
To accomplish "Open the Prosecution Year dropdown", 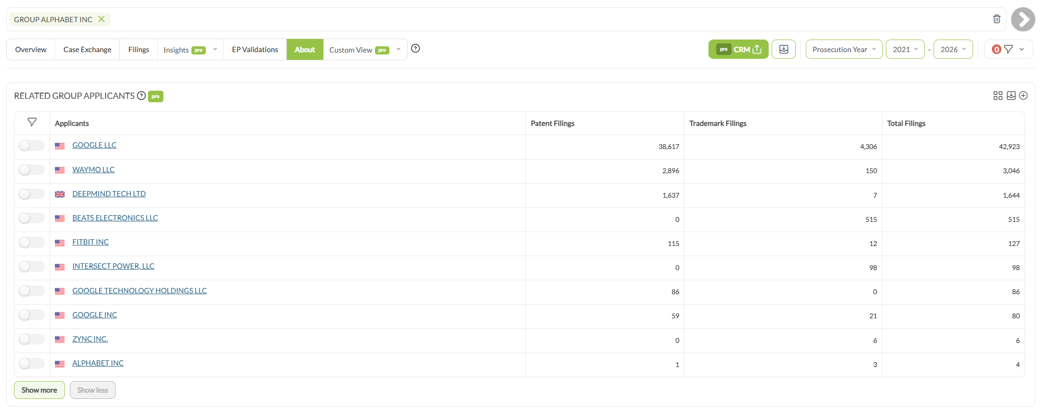I will coord(844,49).
